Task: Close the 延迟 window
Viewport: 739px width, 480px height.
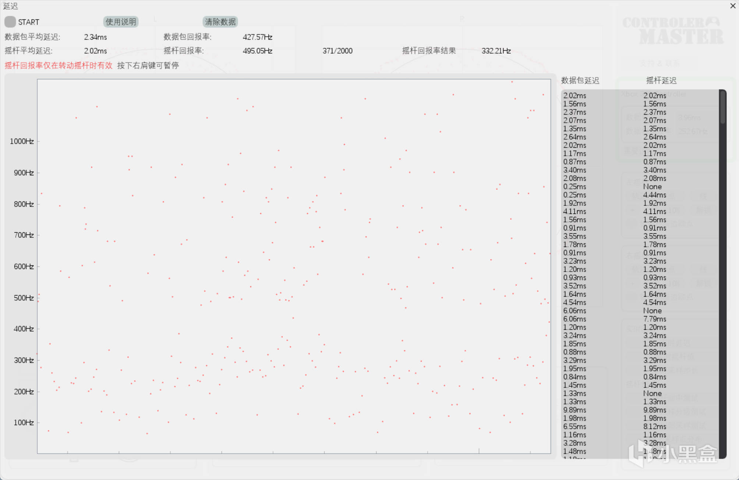Action: pos(732,6)
